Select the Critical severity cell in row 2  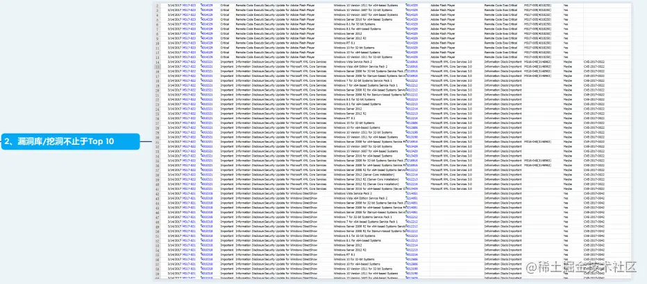(x=225, y=6)
